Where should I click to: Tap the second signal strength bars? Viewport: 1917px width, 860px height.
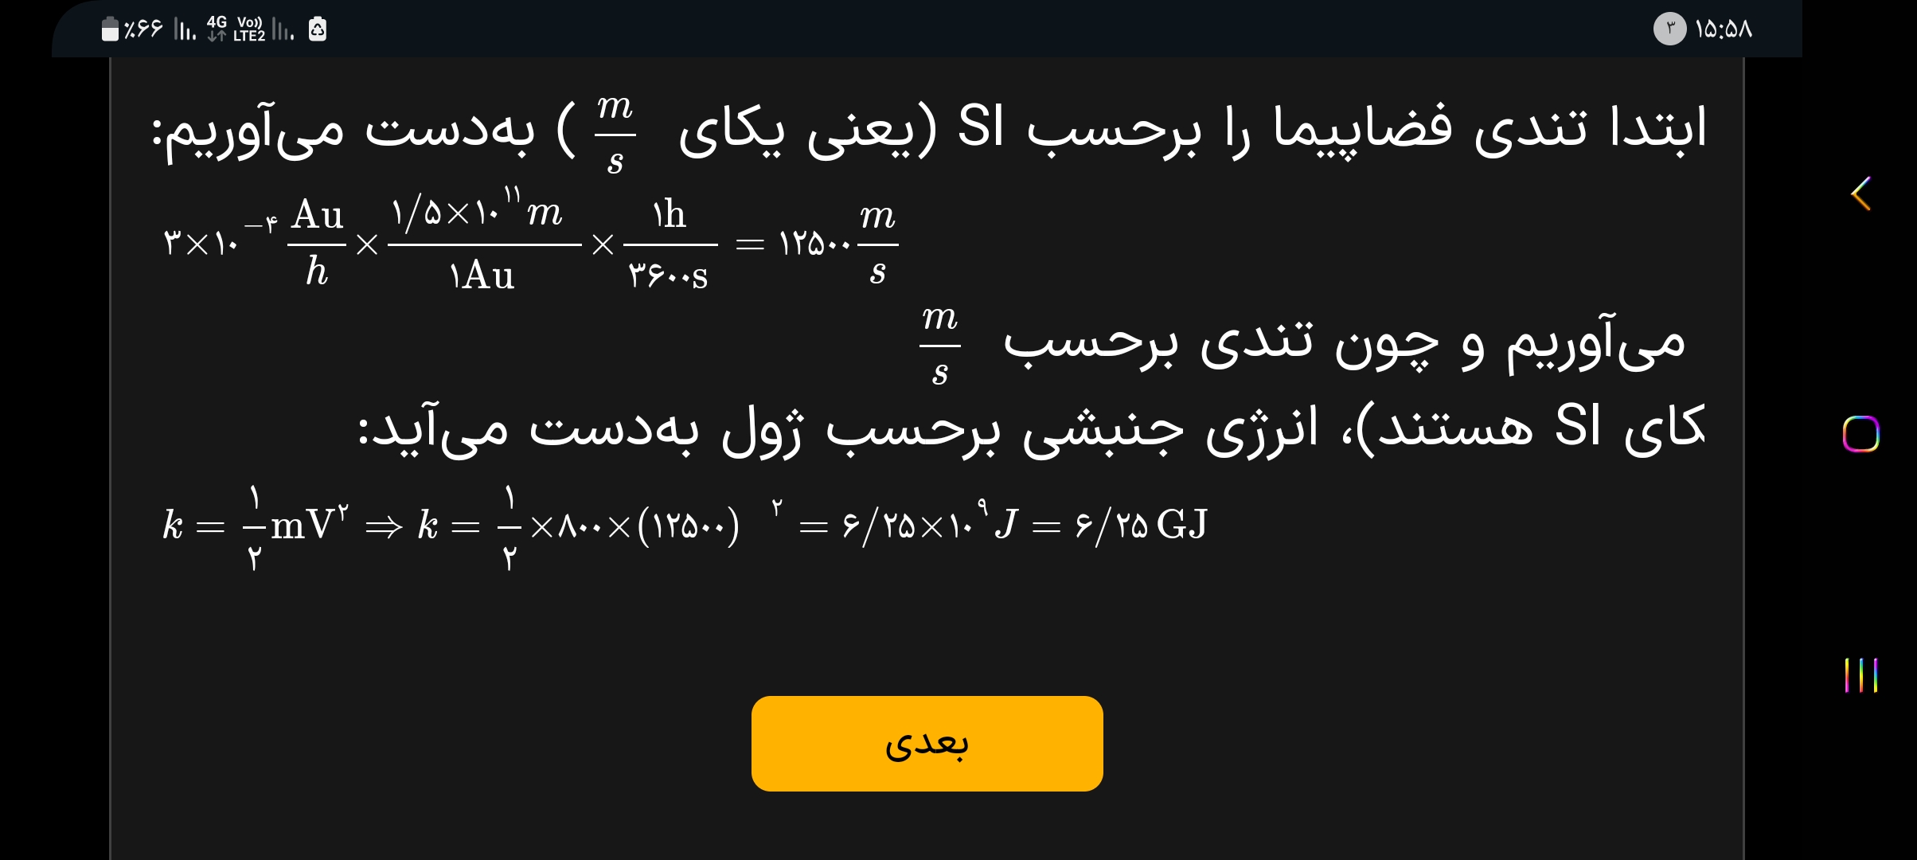tap(283, 30)
